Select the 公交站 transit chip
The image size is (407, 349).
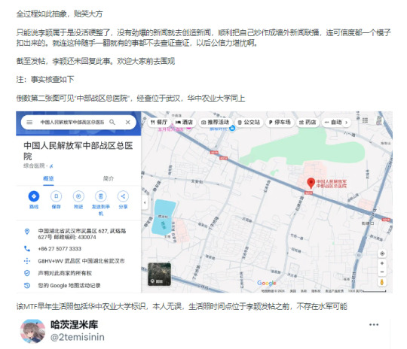249,122
